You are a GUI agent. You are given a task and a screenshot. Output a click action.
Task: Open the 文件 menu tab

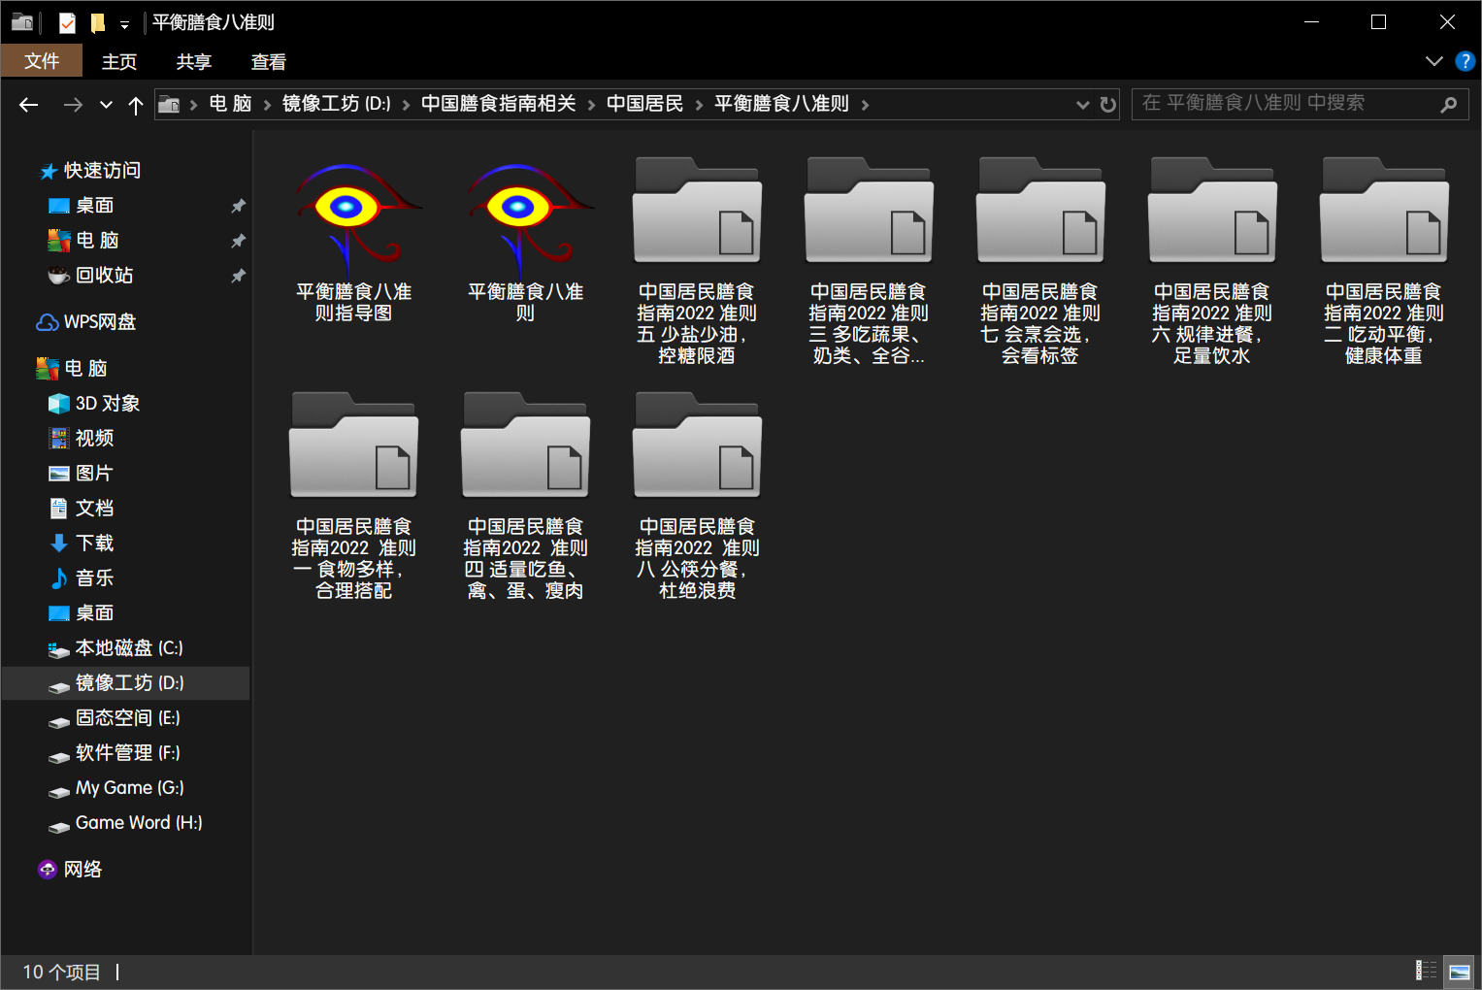42,61
